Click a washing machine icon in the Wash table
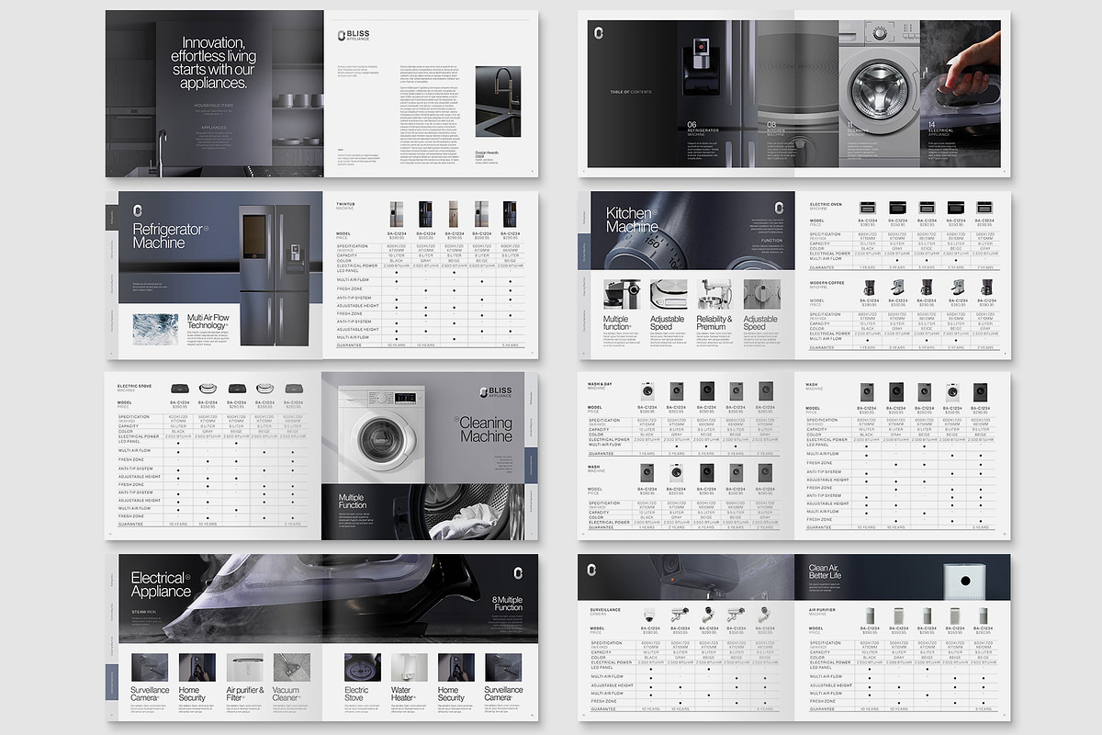Screen dimensions: 1102x735 coord(868,390)
